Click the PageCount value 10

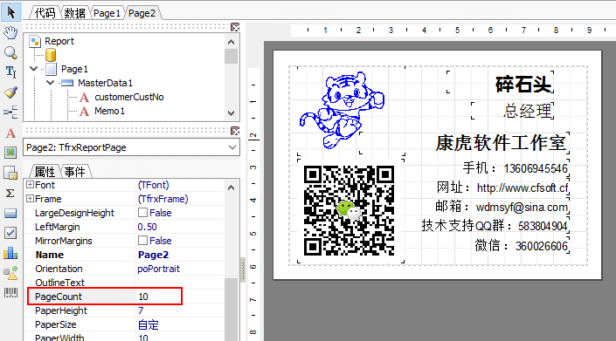click(x=143, y=297)
